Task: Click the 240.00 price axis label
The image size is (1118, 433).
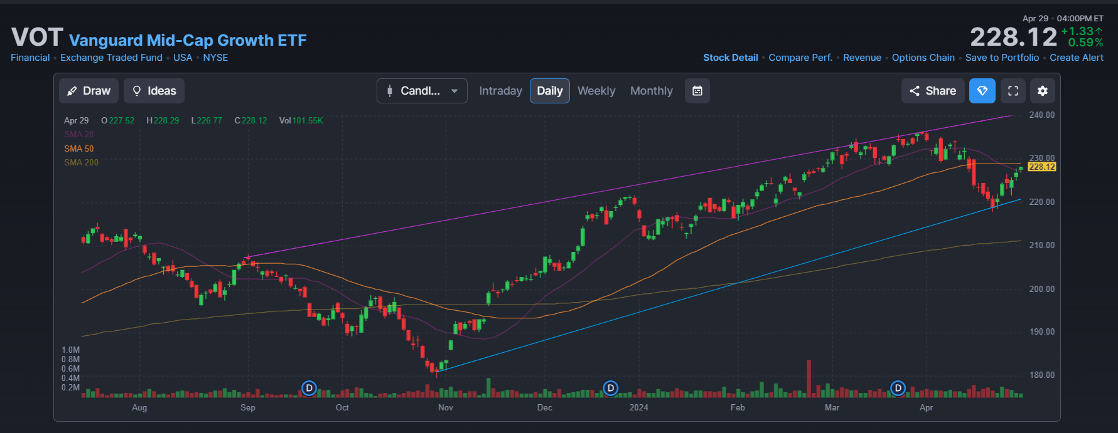Action: (x=1042, y=115)
